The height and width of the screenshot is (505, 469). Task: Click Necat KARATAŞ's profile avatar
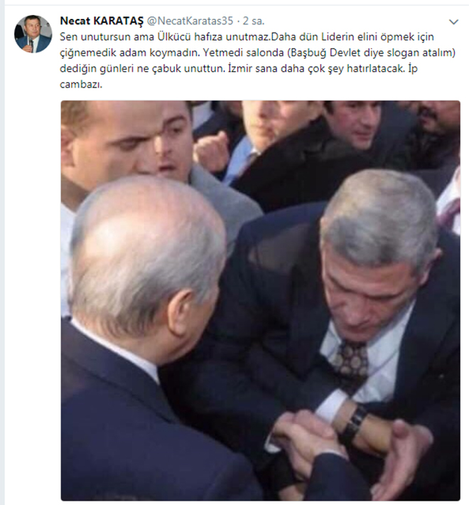coord(33,34)
